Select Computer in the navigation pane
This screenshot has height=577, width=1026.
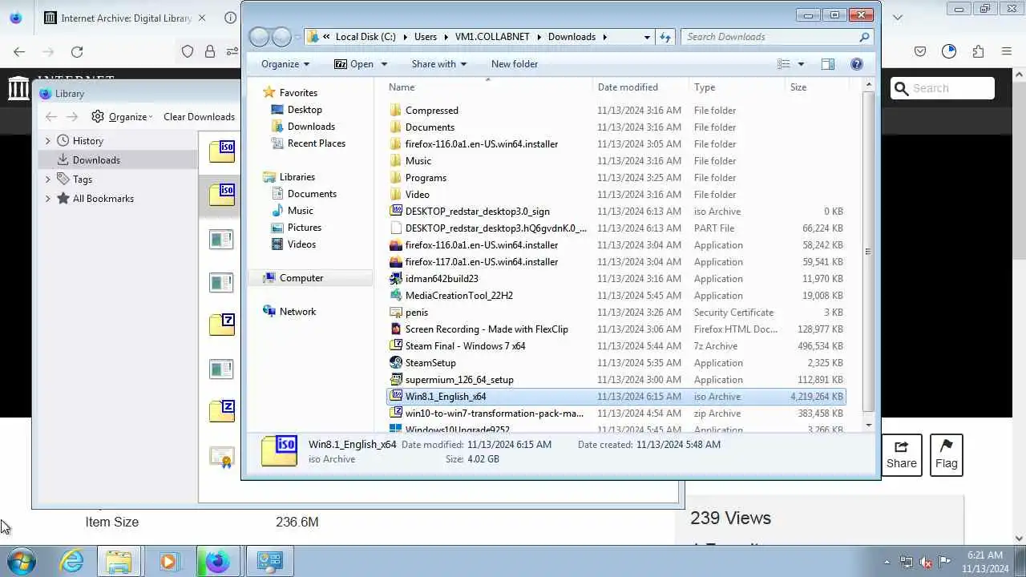(301, 278)
